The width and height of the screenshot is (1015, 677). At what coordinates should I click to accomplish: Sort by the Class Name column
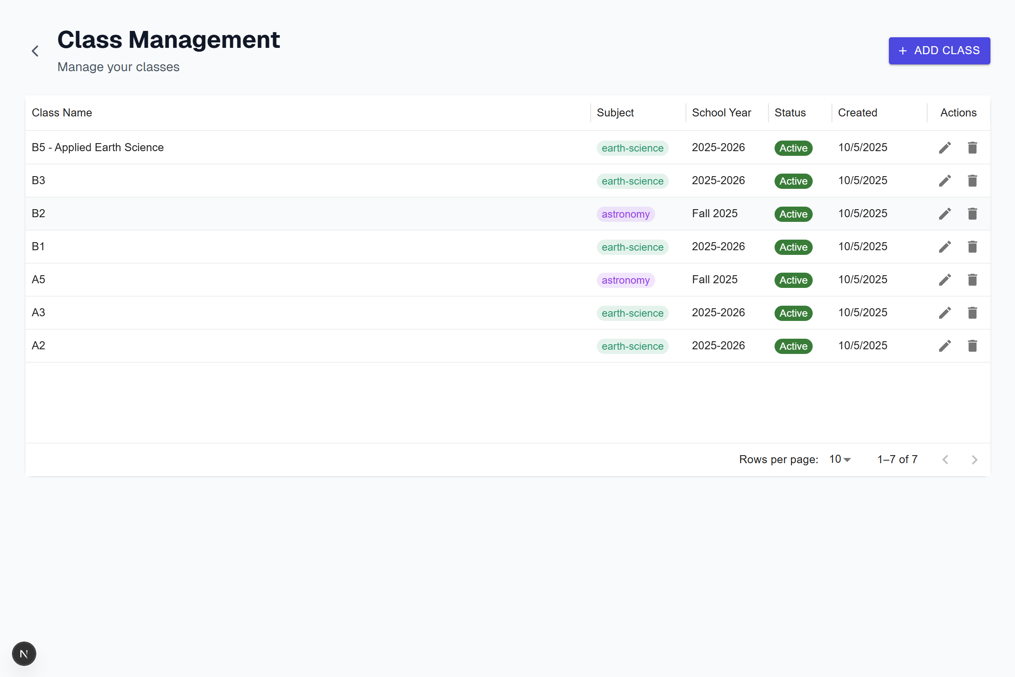(x=62, y=112)
